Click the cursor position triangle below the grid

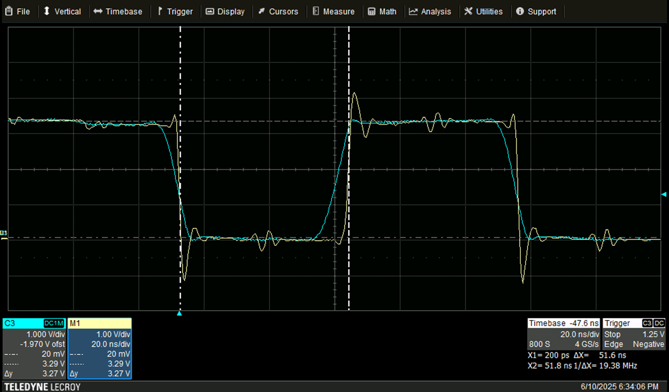[x=179, y=313]
